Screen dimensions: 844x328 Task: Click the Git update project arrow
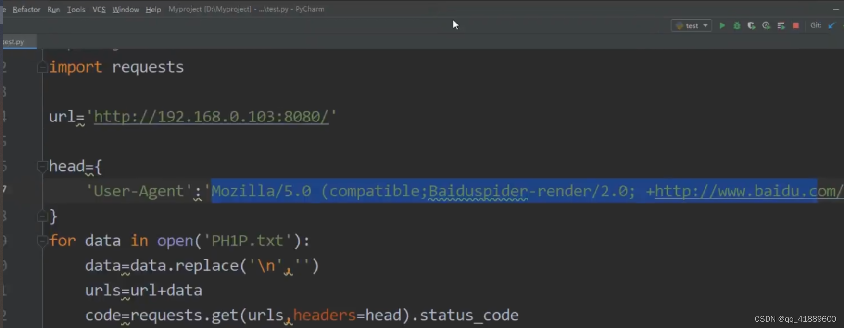pyautogui.click(x=831, y=26)
